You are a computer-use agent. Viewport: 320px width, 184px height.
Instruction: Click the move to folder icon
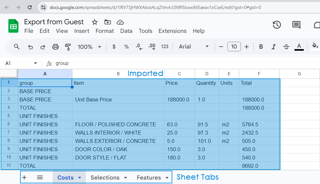click(108, 22)
